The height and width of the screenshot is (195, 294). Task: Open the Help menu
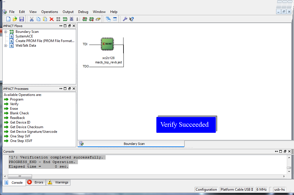(x=114, y=12)
